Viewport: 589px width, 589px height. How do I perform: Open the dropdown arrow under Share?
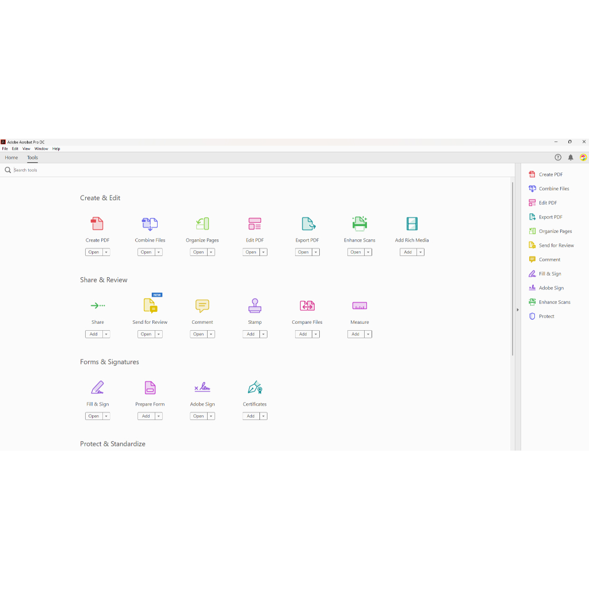tap(106, 334)
